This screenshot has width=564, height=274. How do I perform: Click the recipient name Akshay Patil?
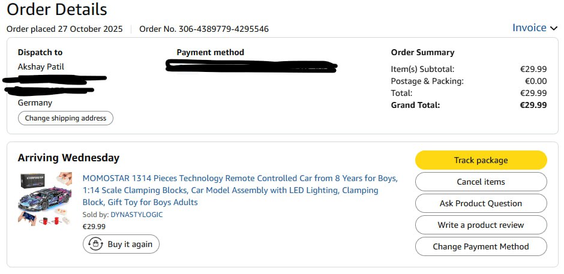point(41,67)
